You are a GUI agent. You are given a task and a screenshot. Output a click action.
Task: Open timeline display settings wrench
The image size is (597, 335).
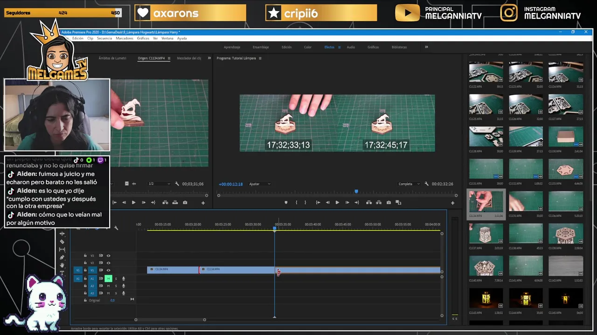116,228
